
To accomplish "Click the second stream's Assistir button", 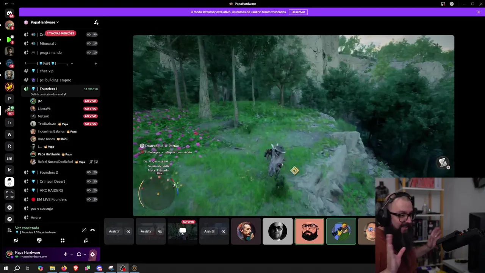I will pyautogui.click(x=146, y=231).
